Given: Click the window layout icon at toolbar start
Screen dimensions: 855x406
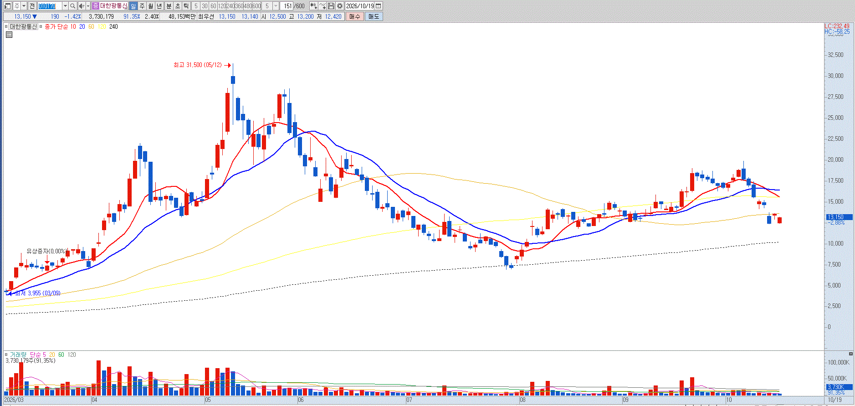Looking at the screenshot, I should tap(7, 6).
